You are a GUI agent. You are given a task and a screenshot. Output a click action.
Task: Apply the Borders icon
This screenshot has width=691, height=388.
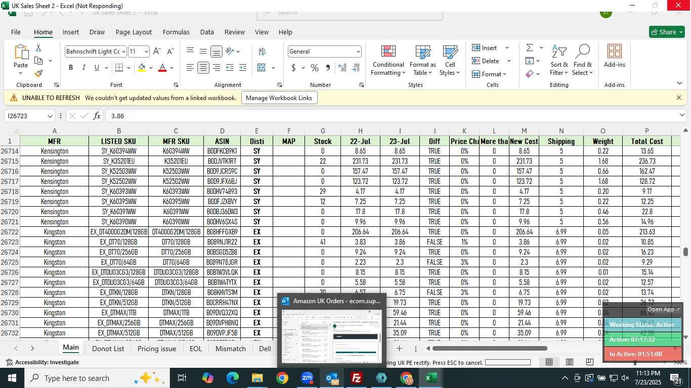point(119,68)
